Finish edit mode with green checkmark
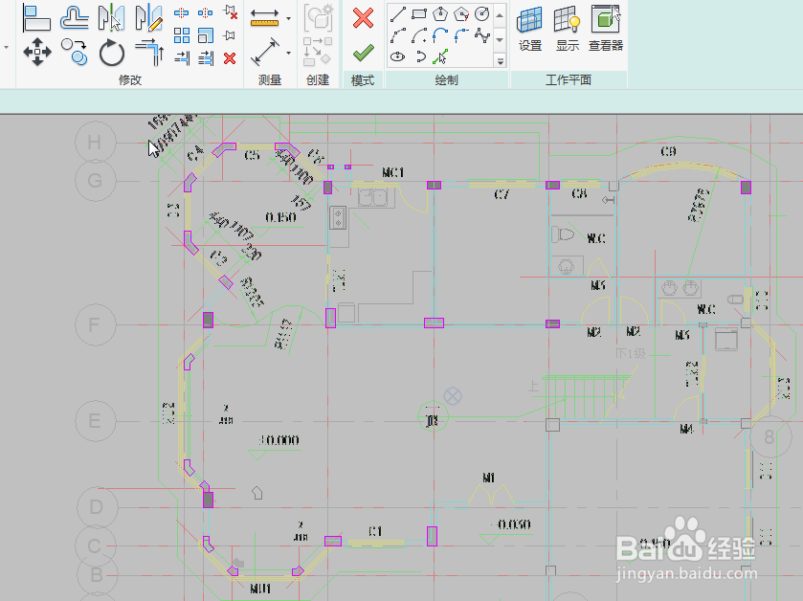This screenshot has width=803, height=601. pos(363,53)
